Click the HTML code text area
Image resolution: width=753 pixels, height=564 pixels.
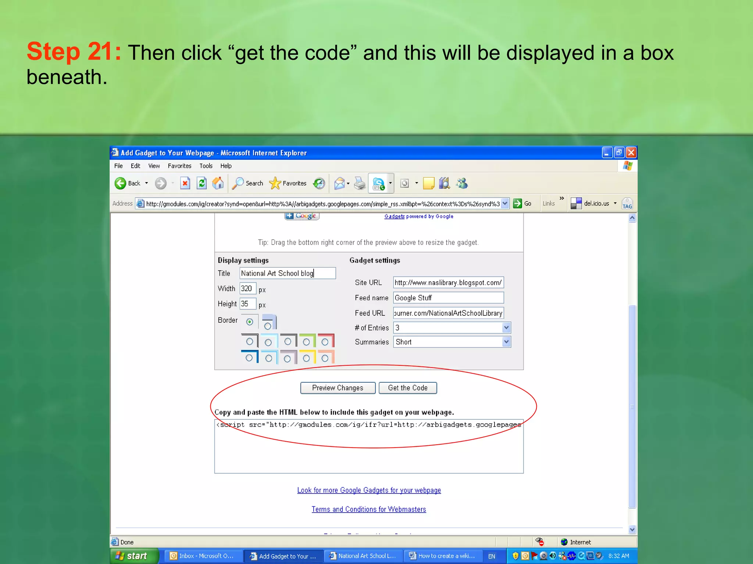369,446
